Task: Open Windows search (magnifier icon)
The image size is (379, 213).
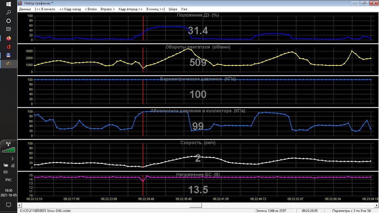Action: click(x=9, y=12)
